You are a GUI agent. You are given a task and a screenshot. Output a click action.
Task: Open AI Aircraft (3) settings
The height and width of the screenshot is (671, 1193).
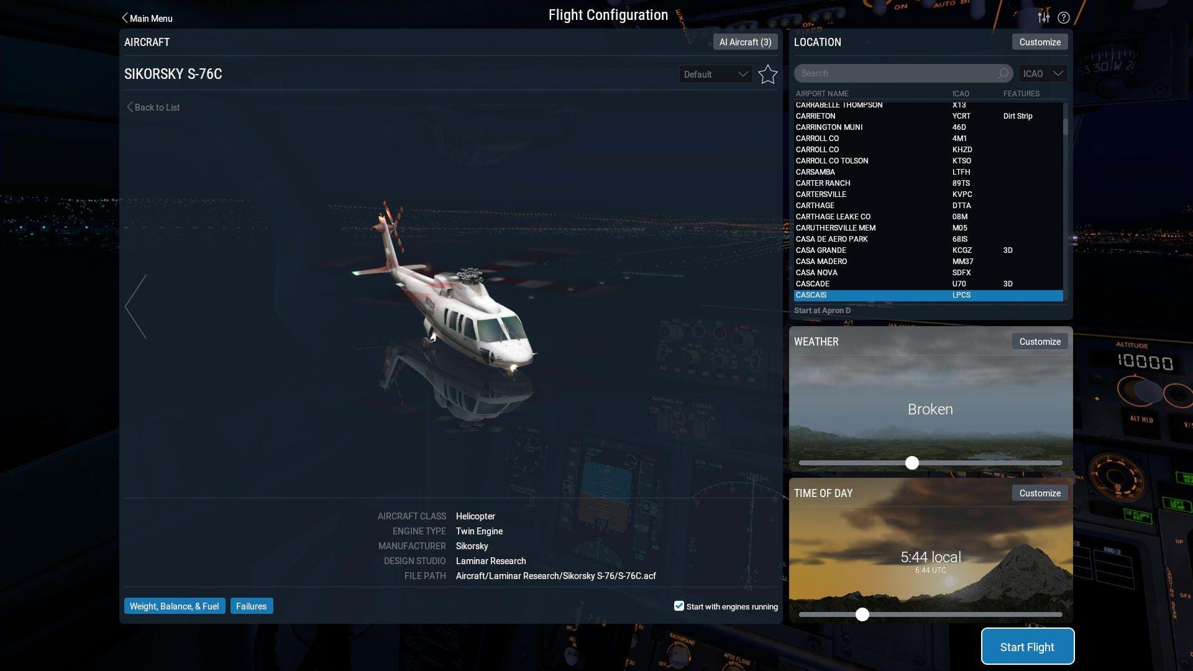click(x=745, y=42)
